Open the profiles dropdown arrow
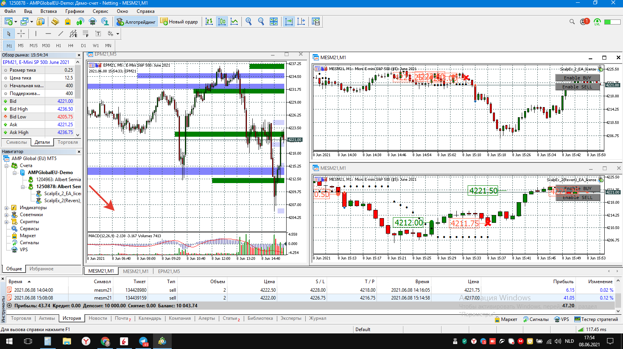This screenshot has height=349, width=623. coord(32,22)
